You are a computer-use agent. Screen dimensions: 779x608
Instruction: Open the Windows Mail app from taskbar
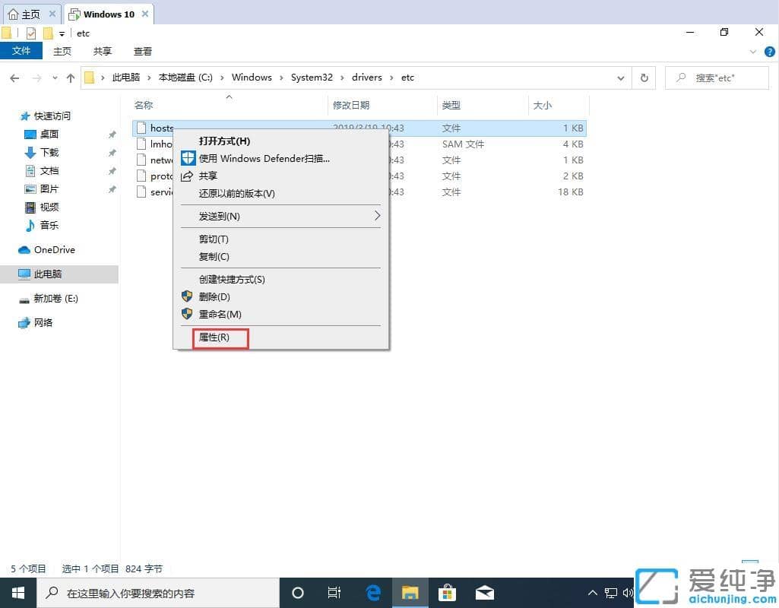tap(485, 593)
